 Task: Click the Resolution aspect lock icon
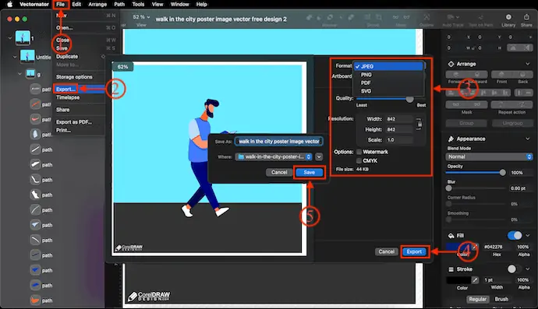(x=419, y=124)
